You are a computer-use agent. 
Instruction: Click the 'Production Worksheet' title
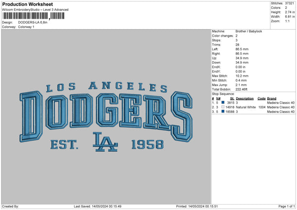click(x=27, y=4)
